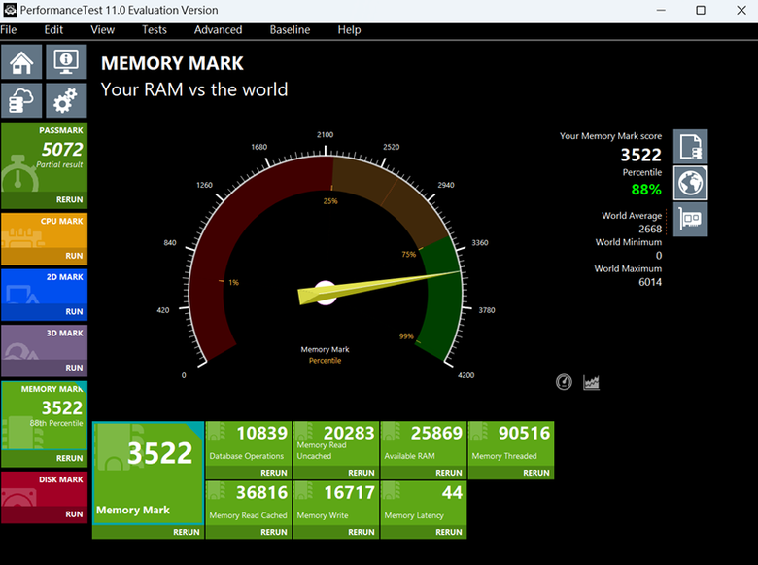Click the 88% percentile value
Screen dimensions: 758x565
coord(646,189)
